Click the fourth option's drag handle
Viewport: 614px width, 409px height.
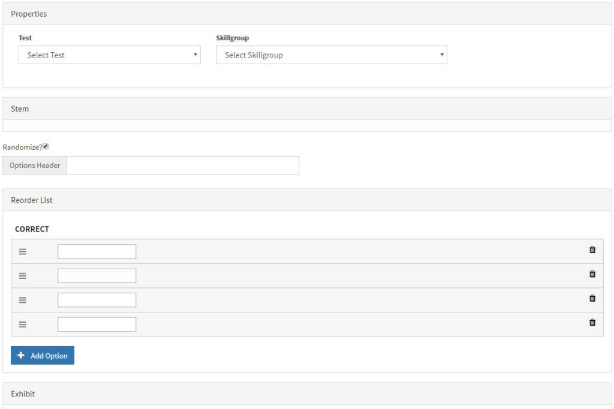pos(23,324)
